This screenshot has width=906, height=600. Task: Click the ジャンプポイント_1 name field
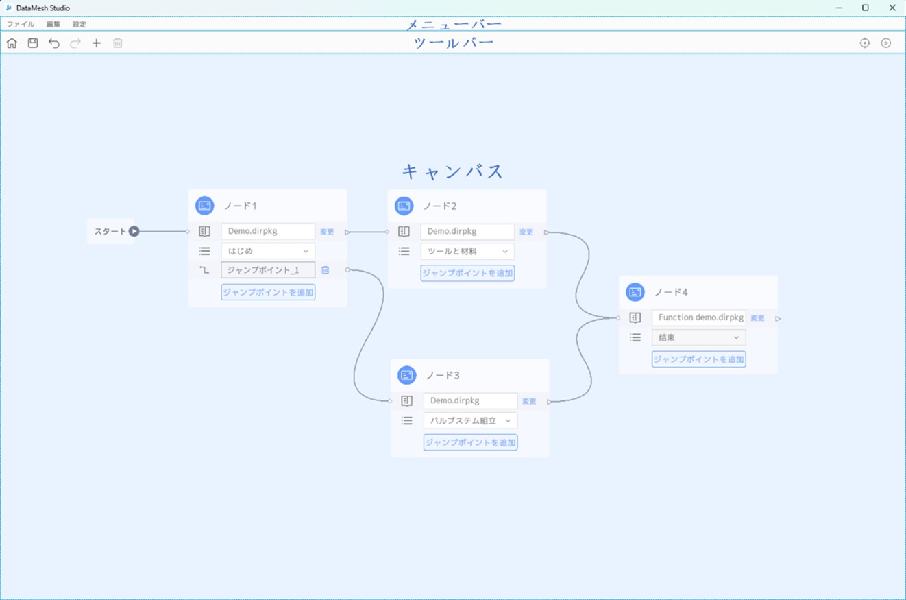[x=268, y=270]
